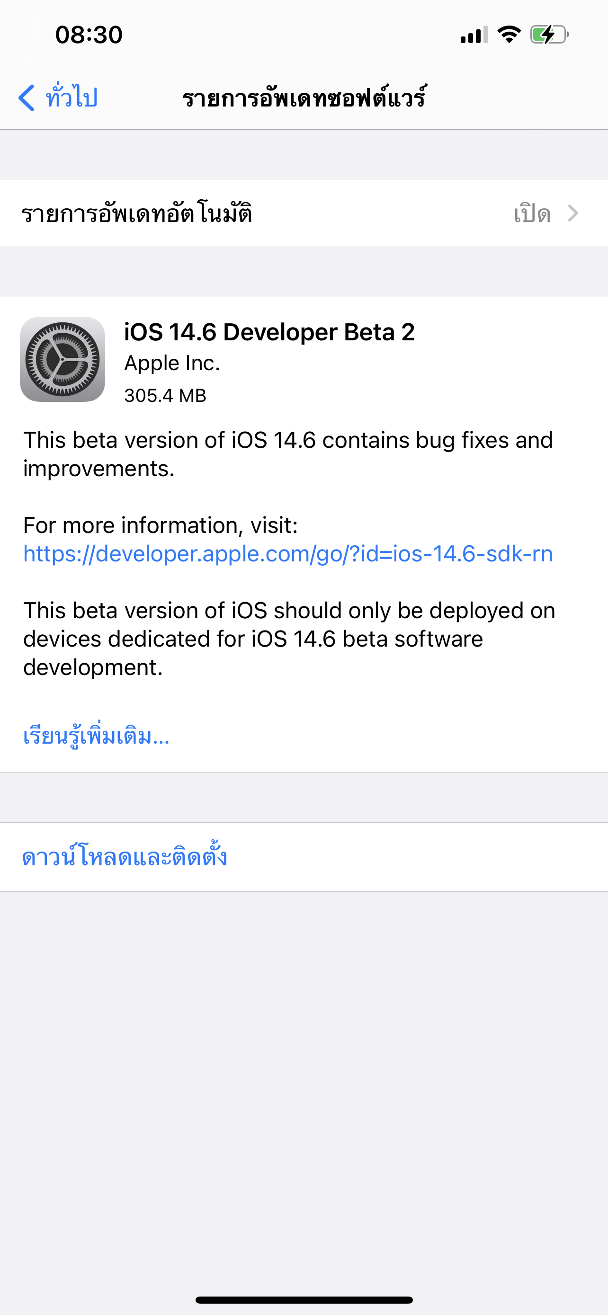Go back to ทั่วไป settings
The height and width of the screenshot is (1315, 608).
[58, 97]
